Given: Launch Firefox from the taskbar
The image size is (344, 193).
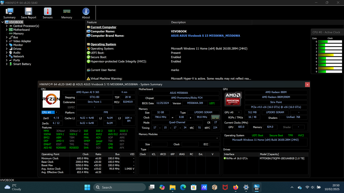Looking at the screenshot, I should click(236, 187).
